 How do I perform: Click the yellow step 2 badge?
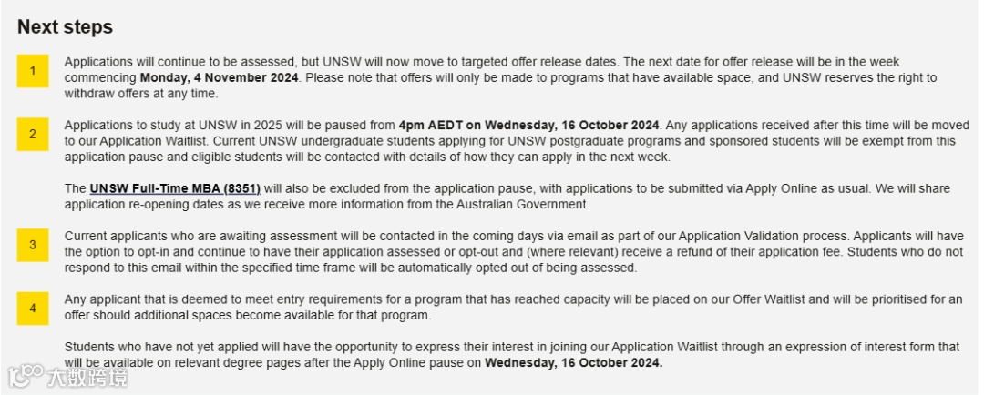[x=33, y=134]
